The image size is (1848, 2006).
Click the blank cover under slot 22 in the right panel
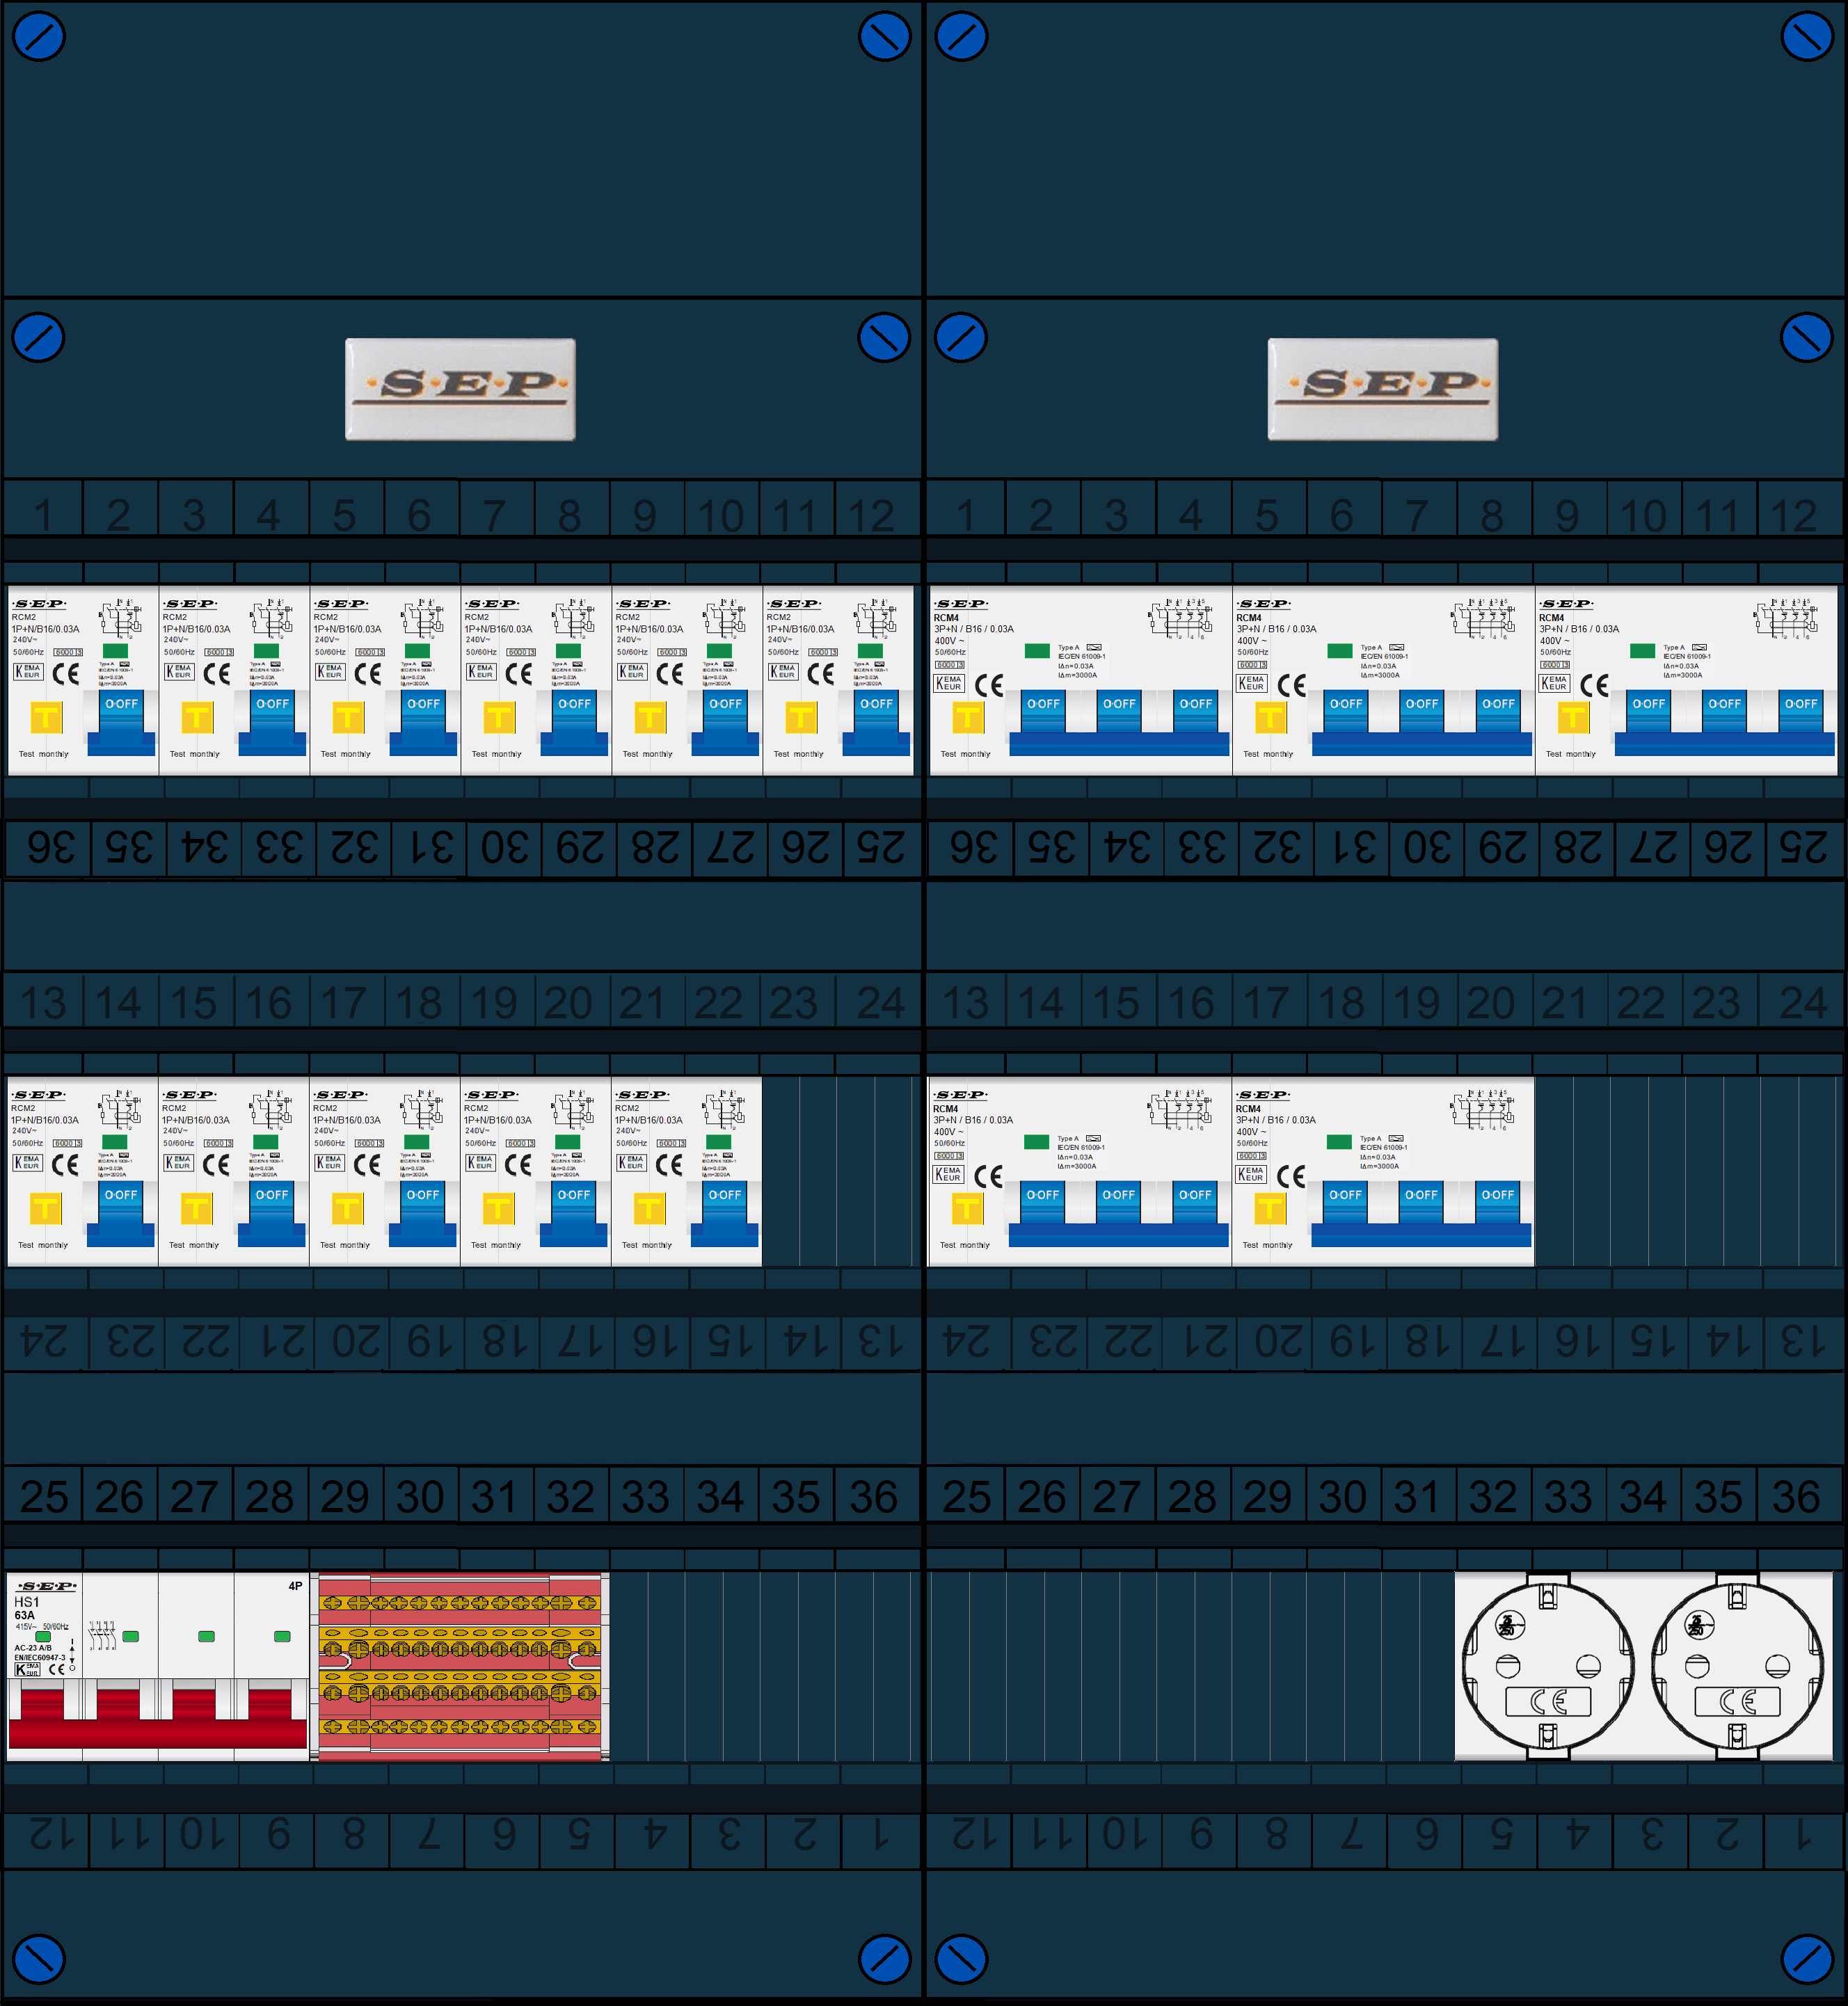pos(1647,1171)
